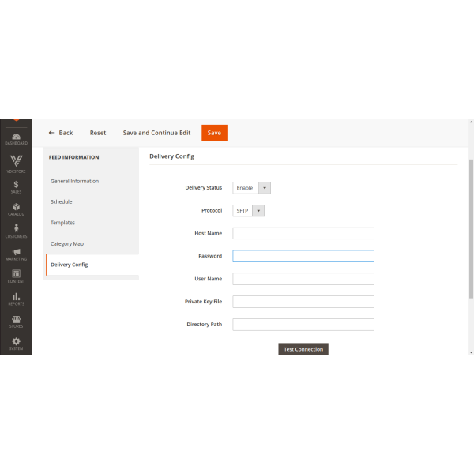Screen dimensions: 474x474
Task: Open the Catalog box icon
Action: (16, 209)
